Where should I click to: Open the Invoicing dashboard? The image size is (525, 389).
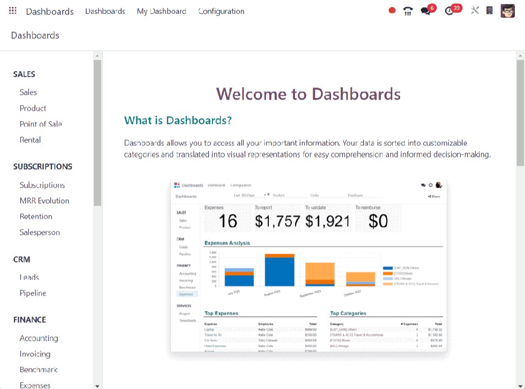(35, 354)
